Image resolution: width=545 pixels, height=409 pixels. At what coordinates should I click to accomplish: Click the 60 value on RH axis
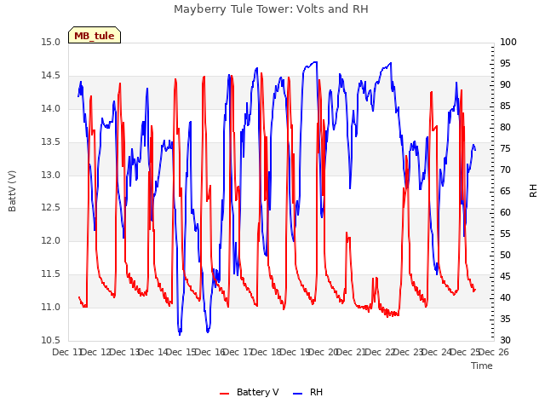(x=505, y=212)
